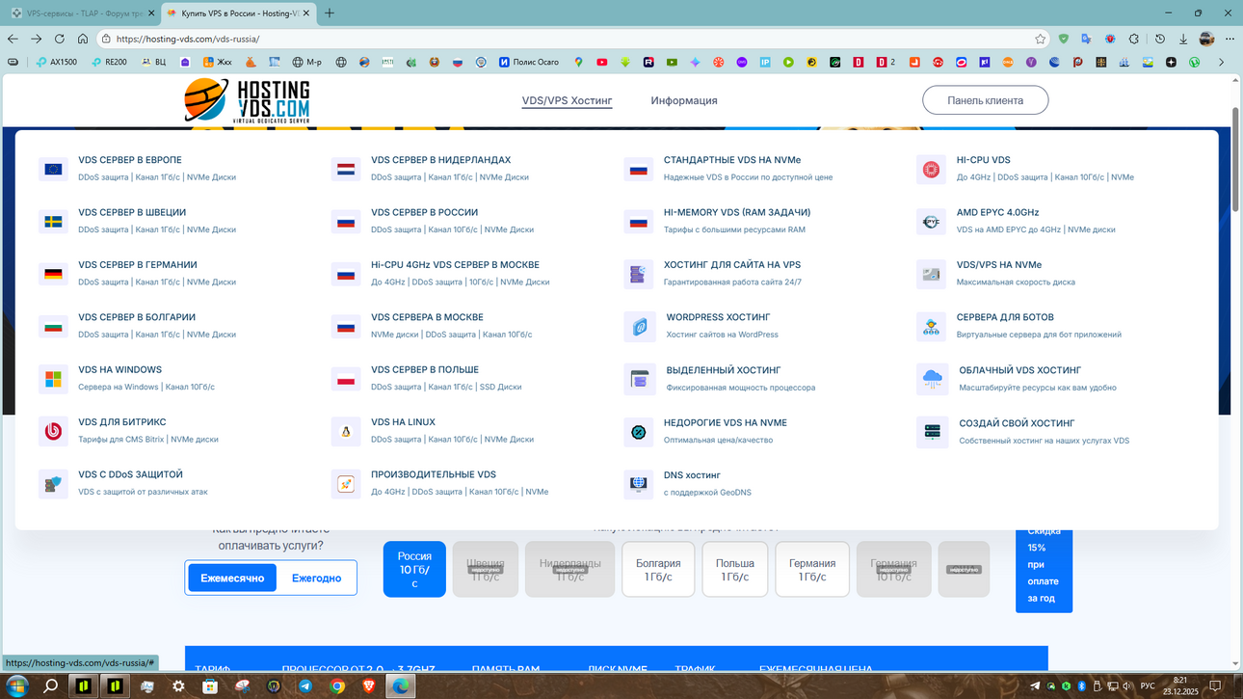Screen dimensions: 1243x699
Task: Expand the Информация menu
Action: [x=684, y=100]
